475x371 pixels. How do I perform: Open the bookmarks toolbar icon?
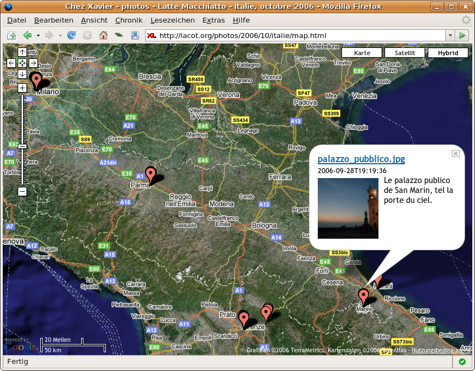pyautogui.click(x=135, y=35)
